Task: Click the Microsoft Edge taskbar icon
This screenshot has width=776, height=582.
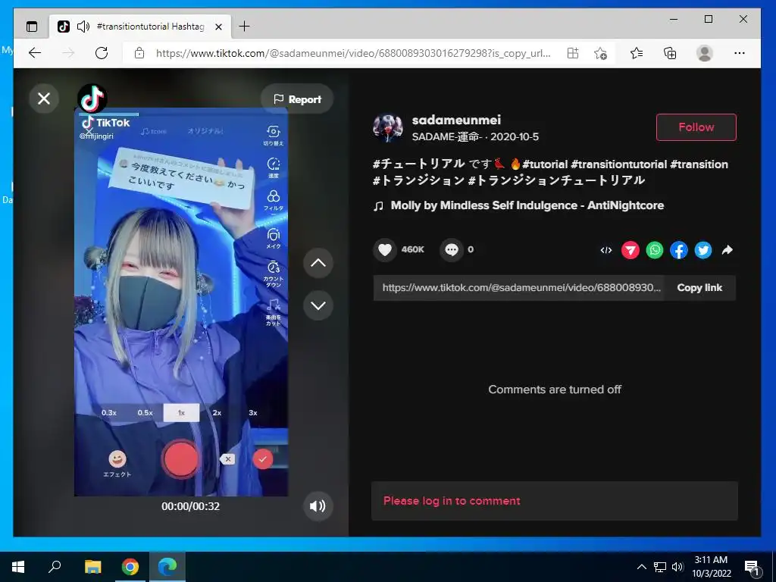Action: [167, 567]
